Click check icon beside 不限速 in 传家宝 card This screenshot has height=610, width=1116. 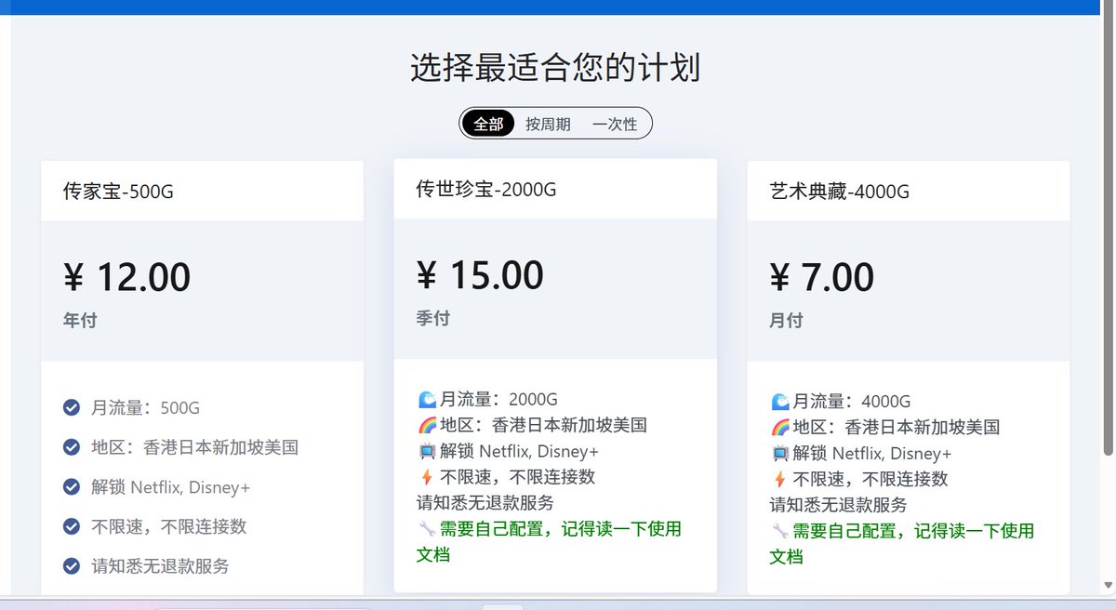coord(72,526)
